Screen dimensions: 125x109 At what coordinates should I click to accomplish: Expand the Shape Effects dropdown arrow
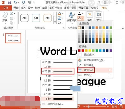[x=63, y=23]
